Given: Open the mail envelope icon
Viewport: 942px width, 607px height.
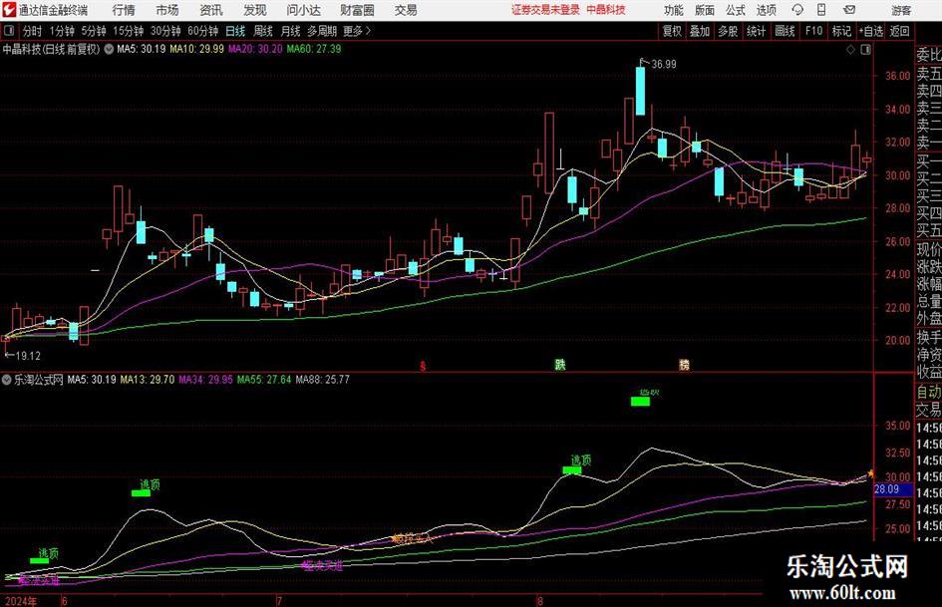Looking at the screenshot, I should click(849, 10).
